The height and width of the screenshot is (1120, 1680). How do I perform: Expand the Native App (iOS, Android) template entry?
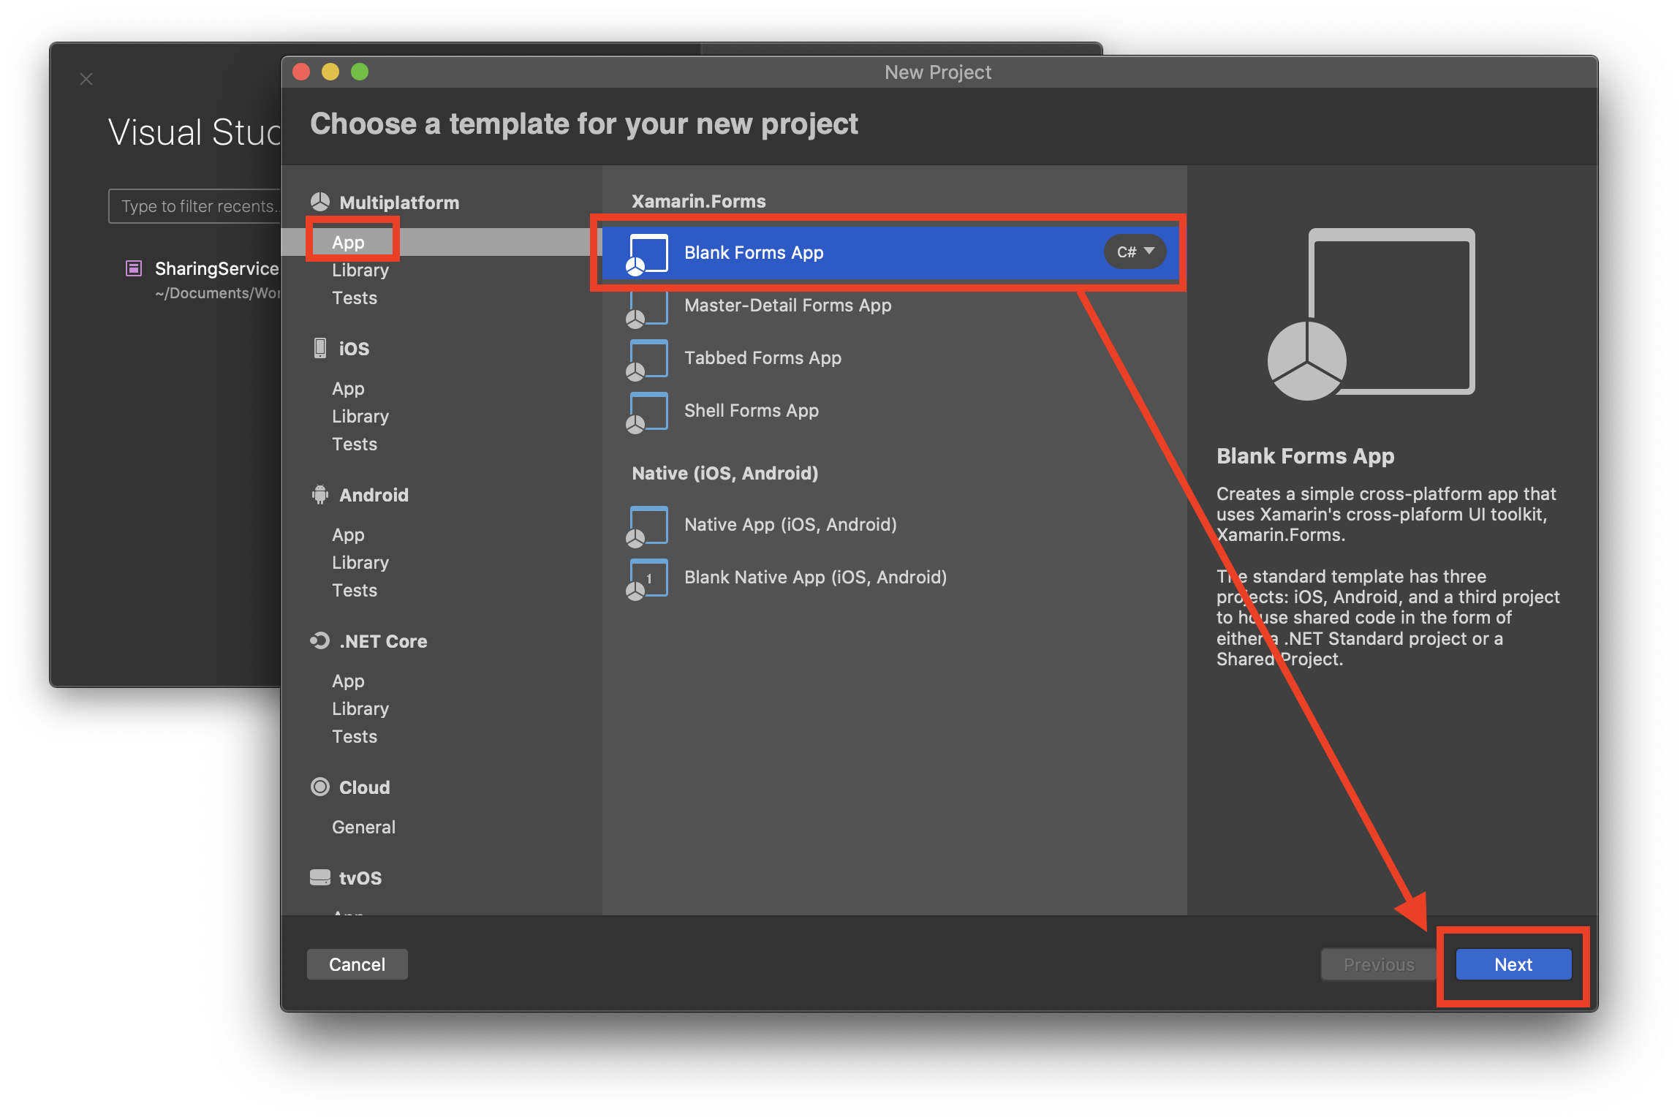(x=791, y=524)
